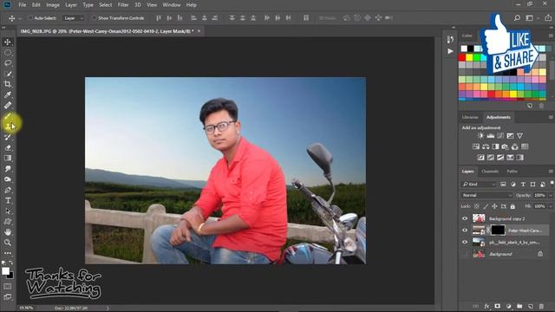Image resolution: width=555 pixels, height=312 pixels.
Task: Enable Show Transform Controls checkbox
Action: click(94, 17)
